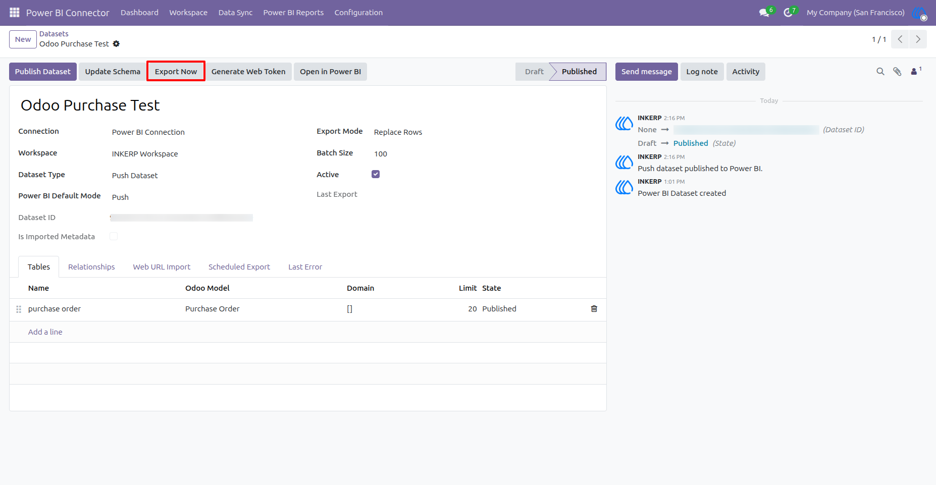This screenshot has width=936, height=485.
Task: Switch to the Last Error tab
Action: [x=305, y=267]
